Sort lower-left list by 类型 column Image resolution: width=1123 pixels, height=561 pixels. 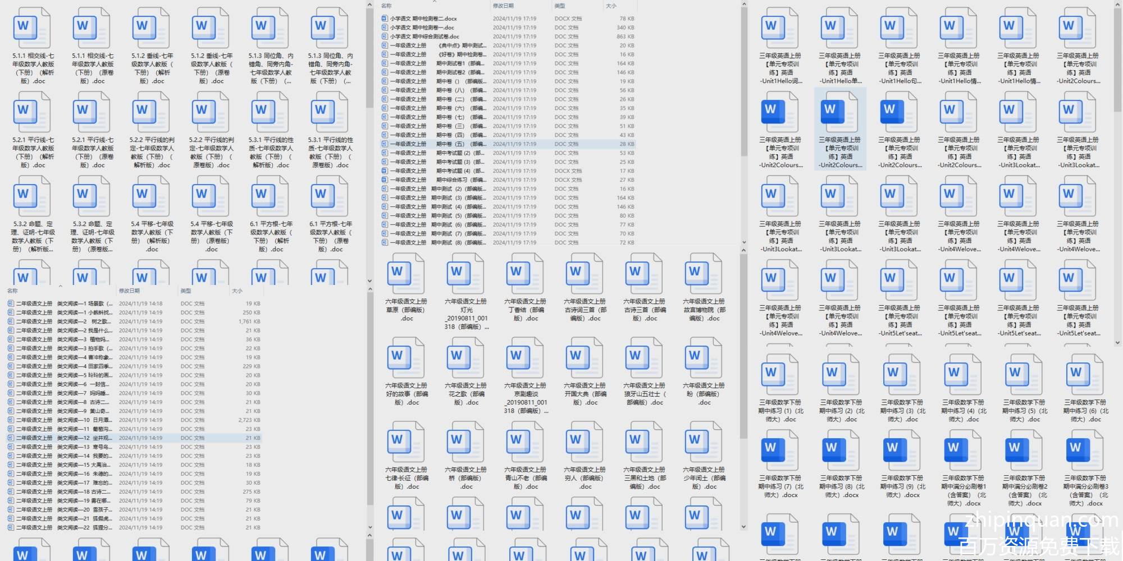(186, 291)
